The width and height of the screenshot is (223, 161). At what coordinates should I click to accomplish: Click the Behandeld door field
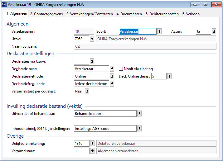point(105,114)
